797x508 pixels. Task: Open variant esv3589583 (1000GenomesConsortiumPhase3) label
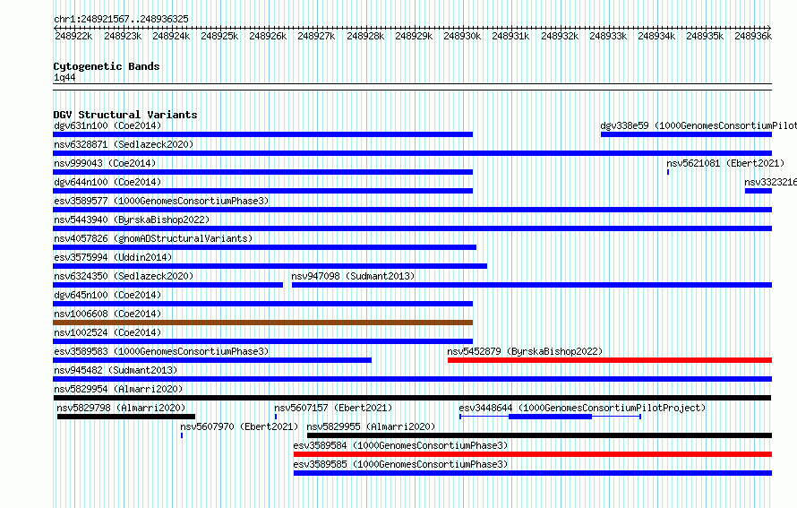coord(161,351)
